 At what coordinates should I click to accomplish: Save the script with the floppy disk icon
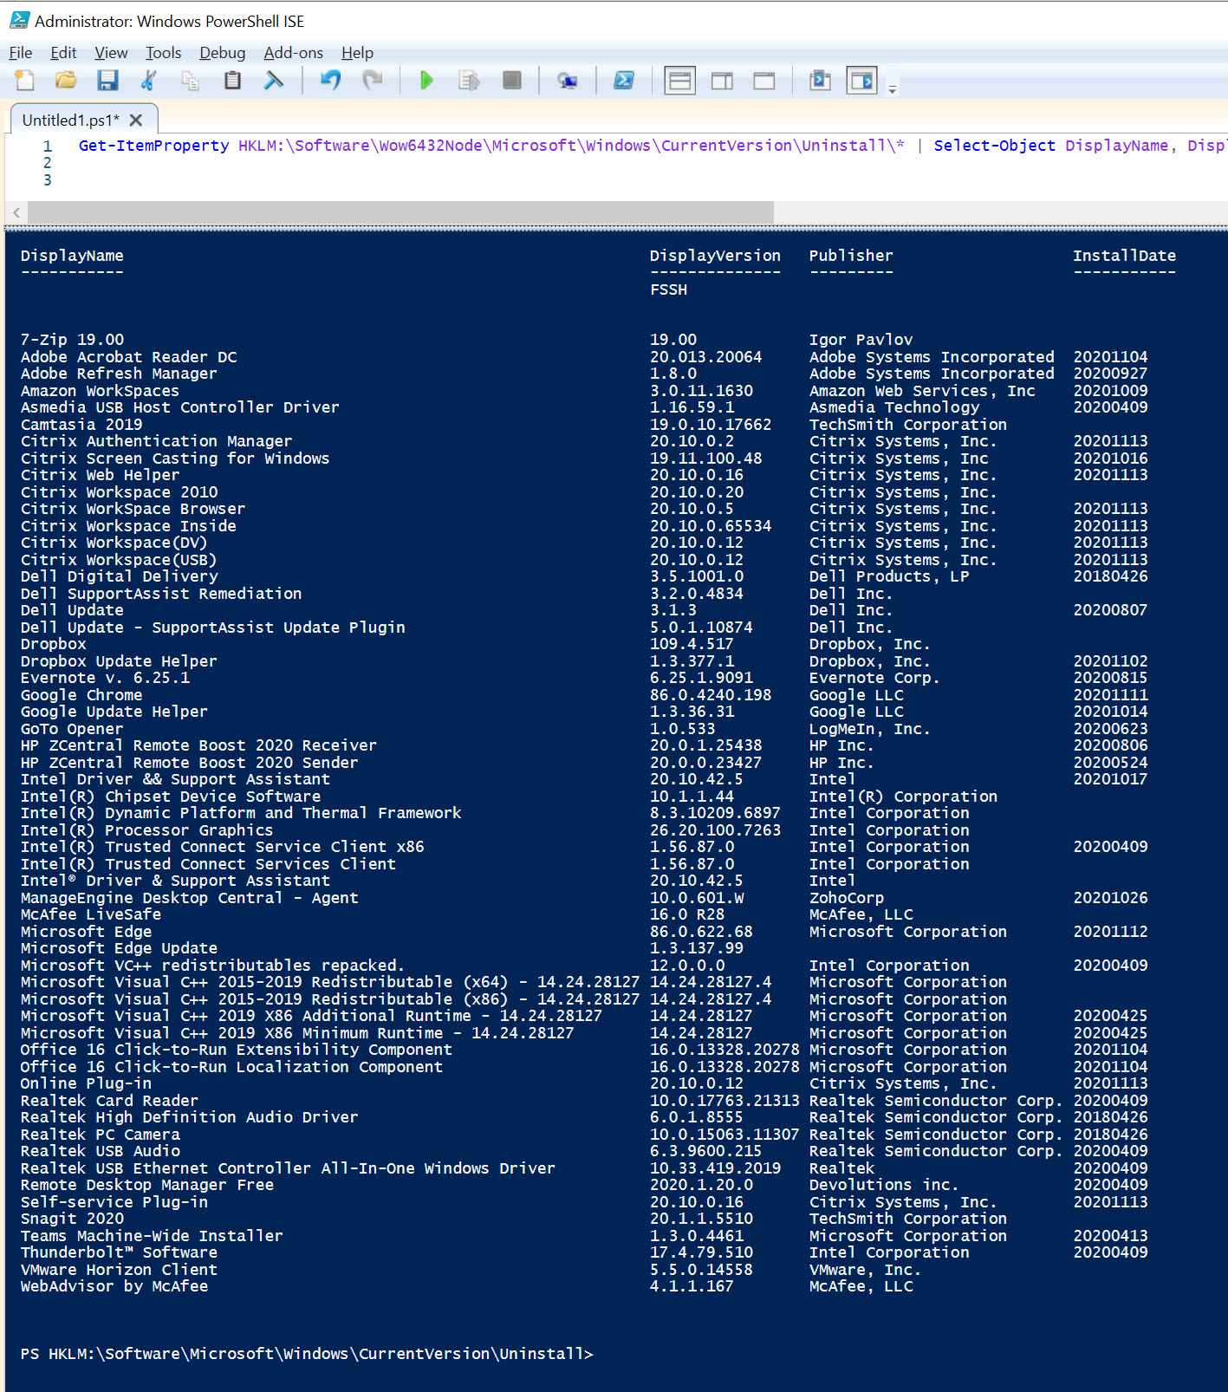(107, 81)
